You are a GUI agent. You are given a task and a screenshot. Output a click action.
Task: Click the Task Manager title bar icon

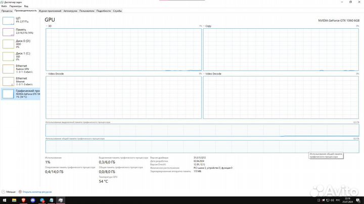tap(2, 2)
